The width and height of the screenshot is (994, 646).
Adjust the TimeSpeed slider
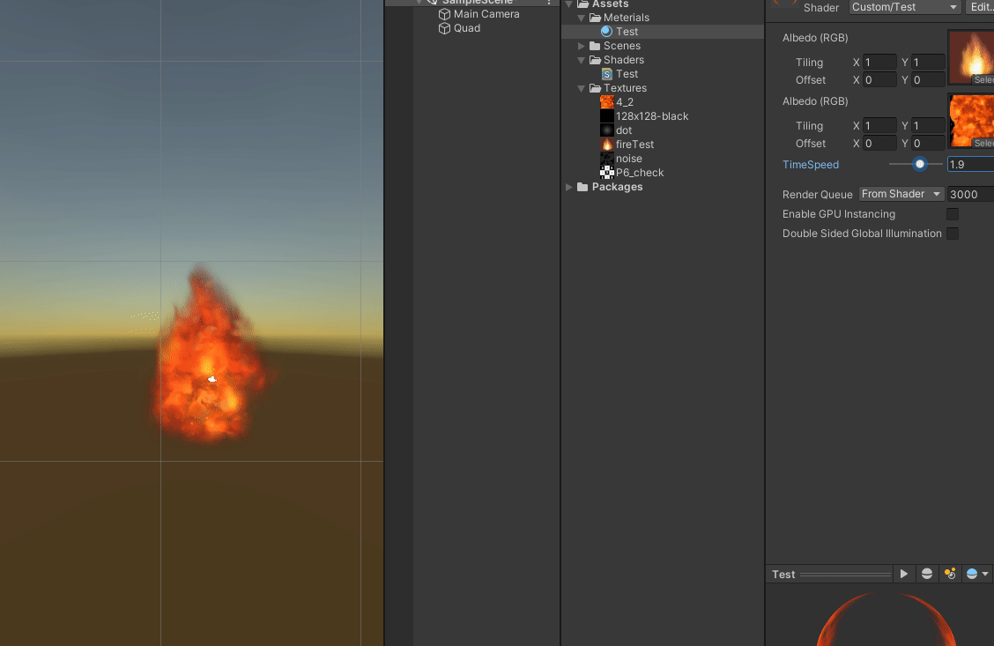(x=916, y=164)
